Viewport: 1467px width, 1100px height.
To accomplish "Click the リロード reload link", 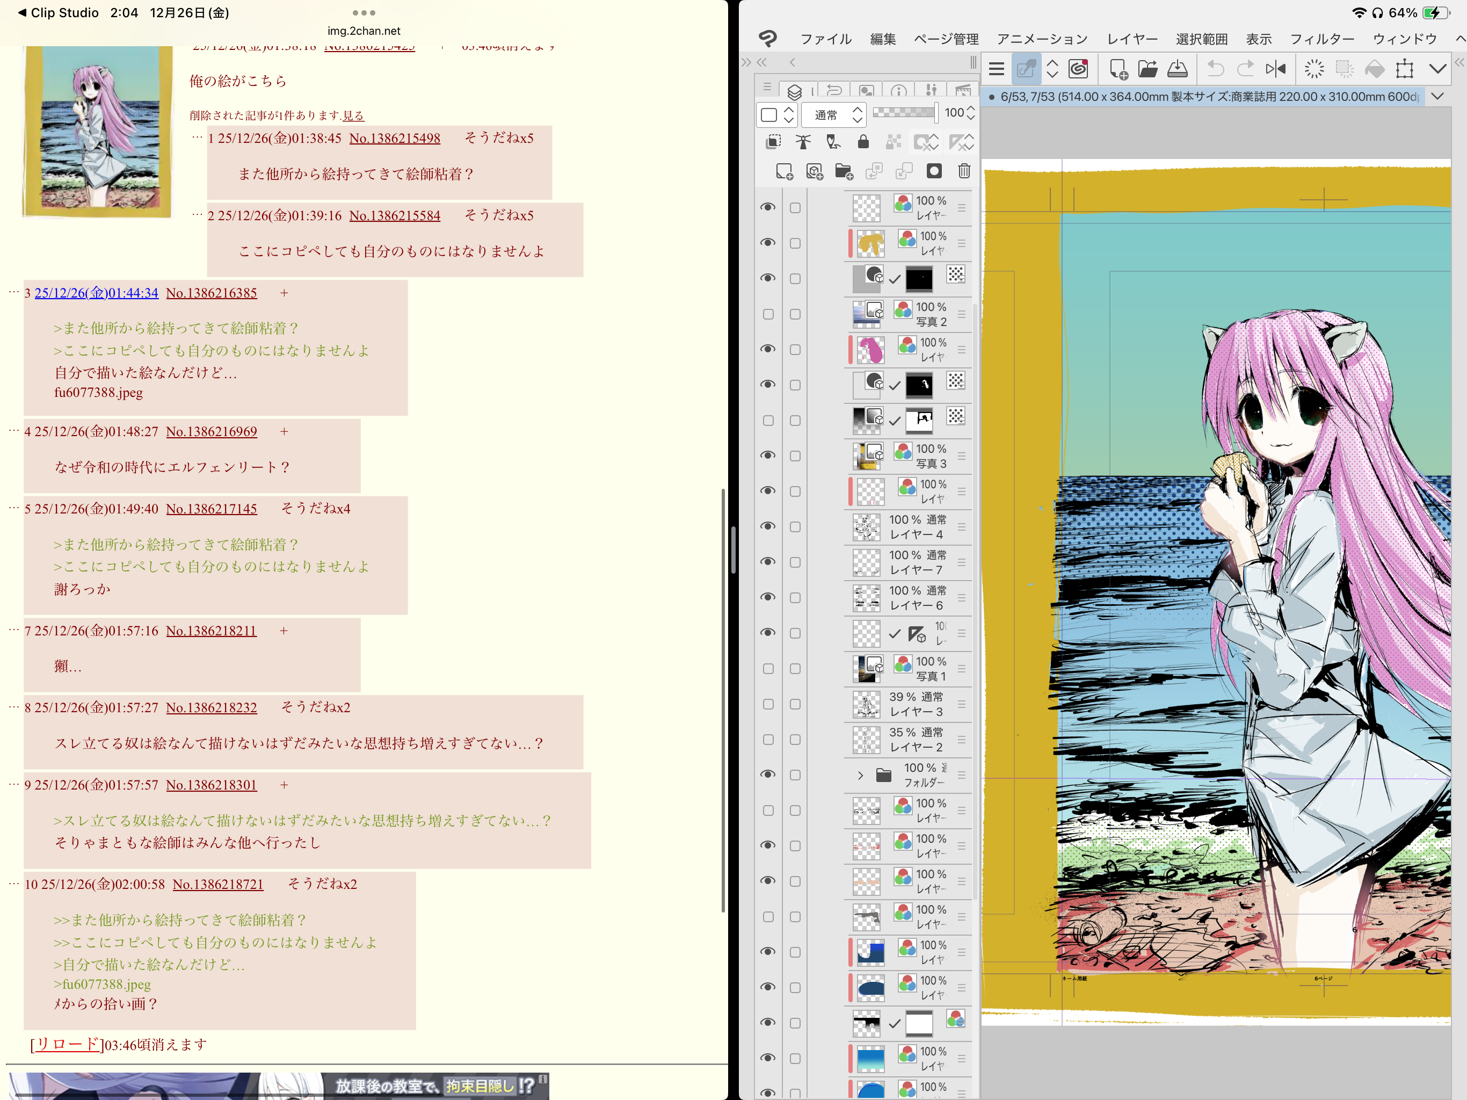I will click(x=67, y=1044).
